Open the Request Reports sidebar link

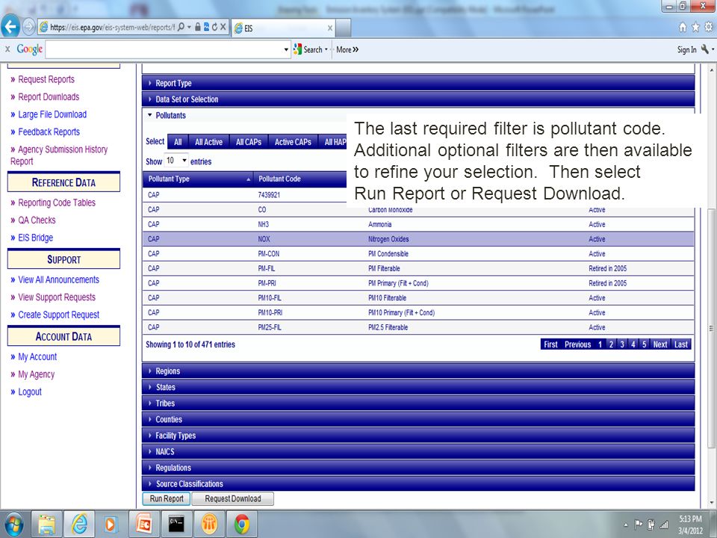click(x=46, y=79)
